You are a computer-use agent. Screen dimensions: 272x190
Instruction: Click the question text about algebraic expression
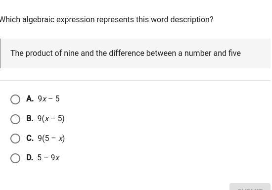click(x=106, y=20)
